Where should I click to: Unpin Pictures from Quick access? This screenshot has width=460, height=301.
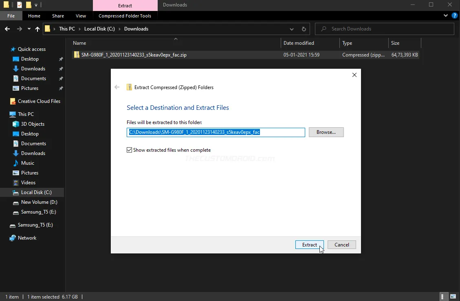click(x=60, y=88)
